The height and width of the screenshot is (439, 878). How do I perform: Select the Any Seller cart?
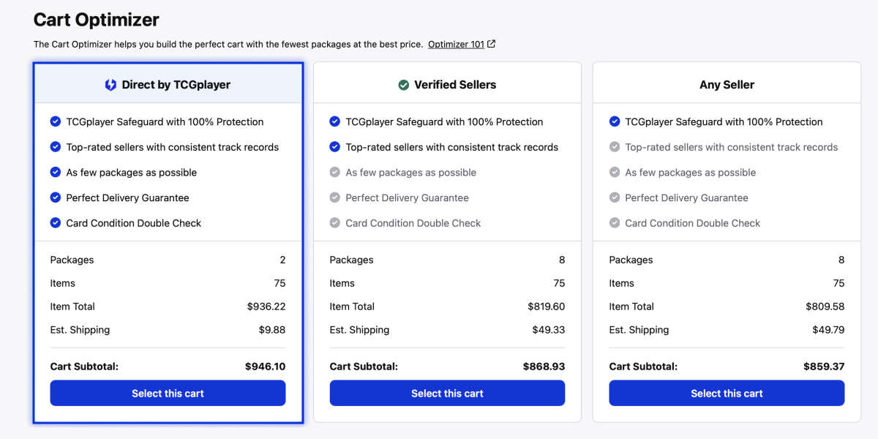[x=727, y=393]
